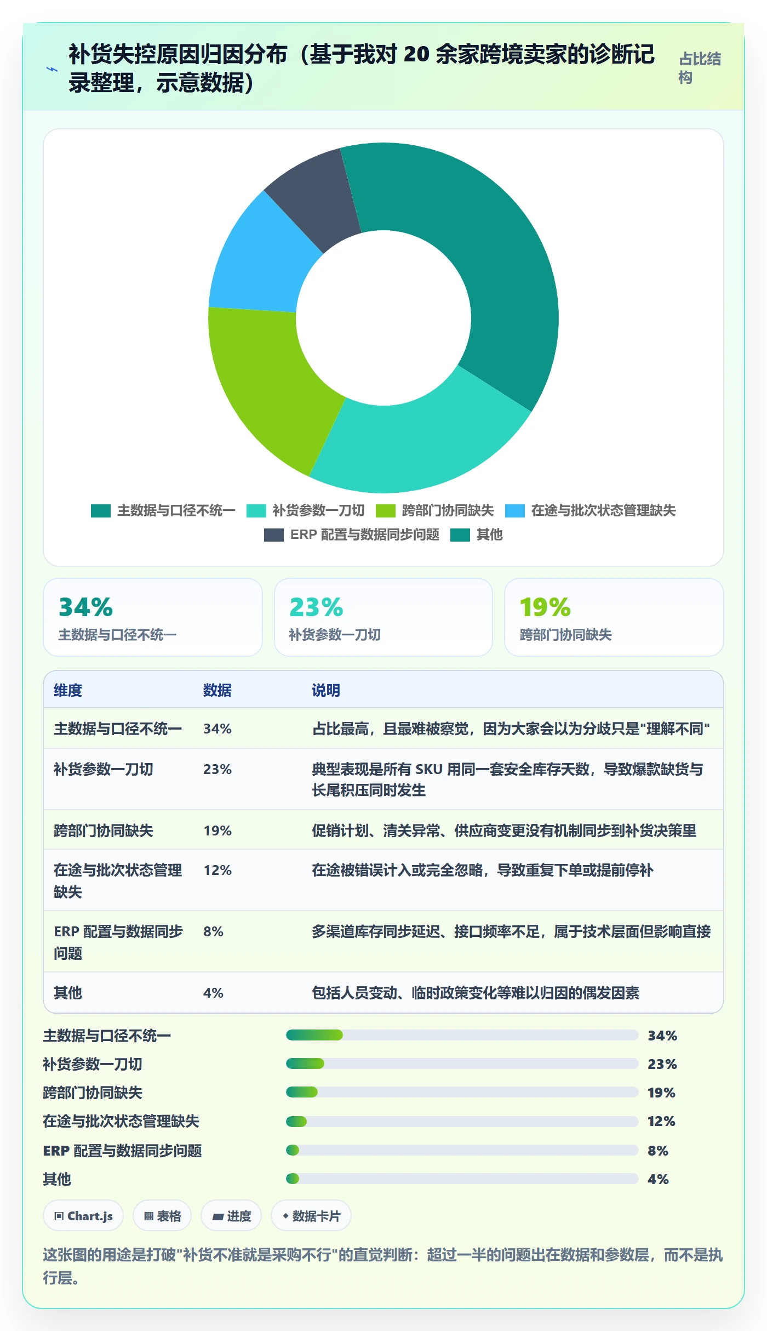This screenshot has height=1331, width=767.
Task: Click the icon inside the Chart.js tag
Action: [59, 1216]
